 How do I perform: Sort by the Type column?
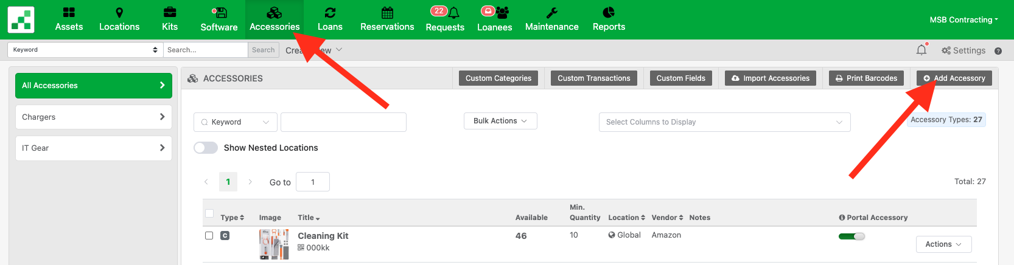coord(232,218)
